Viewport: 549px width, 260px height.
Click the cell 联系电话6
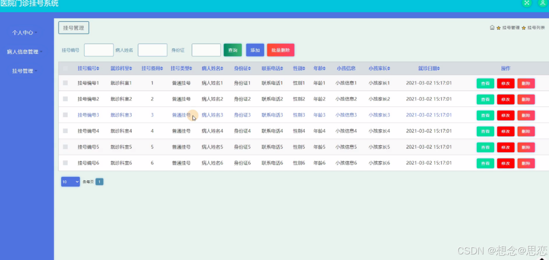tap(272, 163)
